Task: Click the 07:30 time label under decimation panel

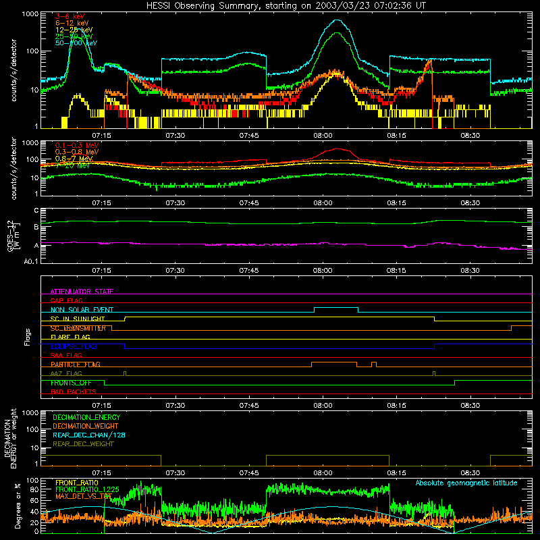Action: tap(175, 473)
